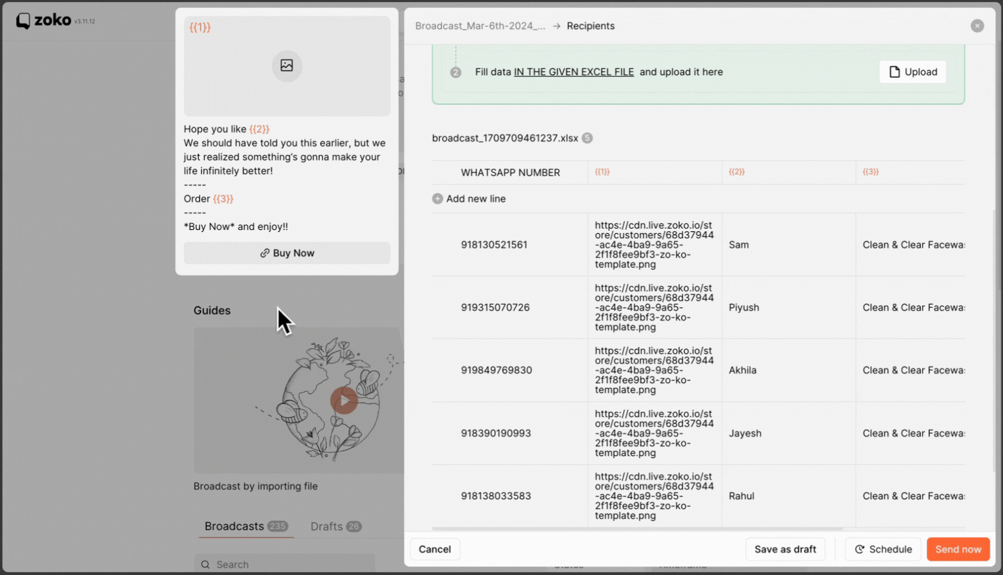Screen dimensions: 1003x575
Task: Click the WHATSAPP NUMBER column header
Action: tap(510, 173)
